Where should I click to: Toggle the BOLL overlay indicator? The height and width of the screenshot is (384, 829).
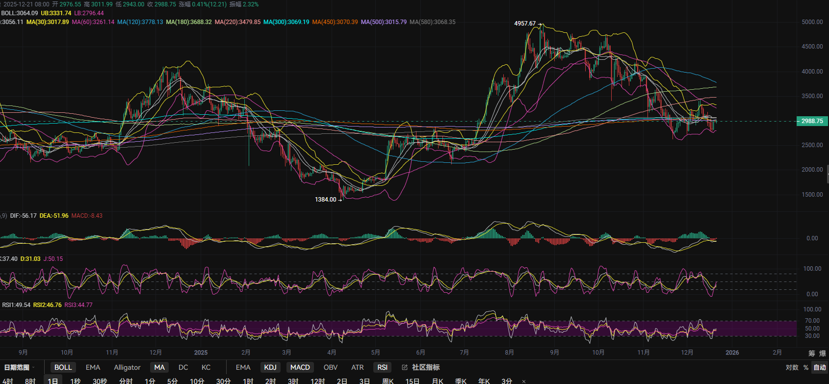(x=63, y=367)
